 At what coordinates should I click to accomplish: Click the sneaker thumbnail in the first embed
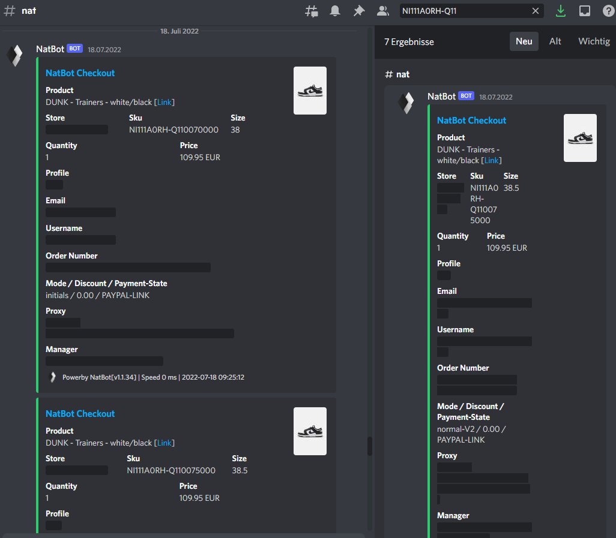(x=310, y=91)
